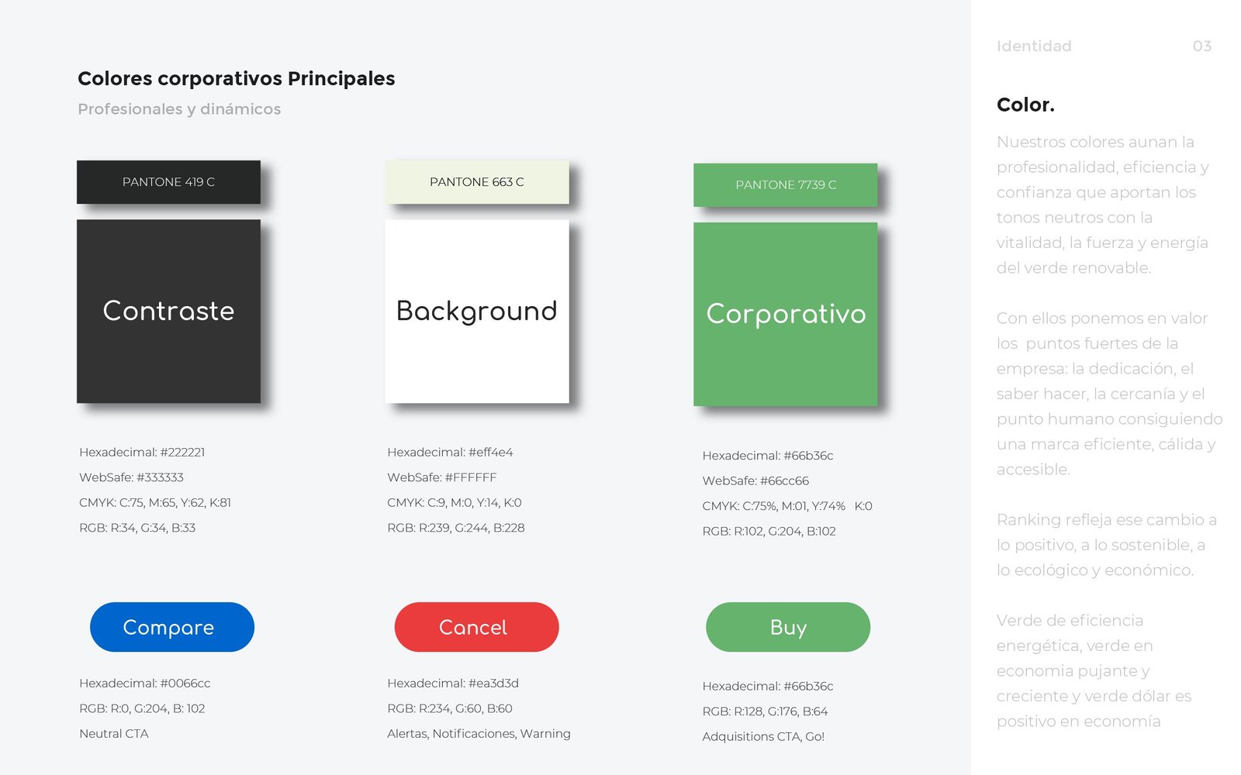
Task: Click the Identidad label in the sidebar
Action: 1033,46
